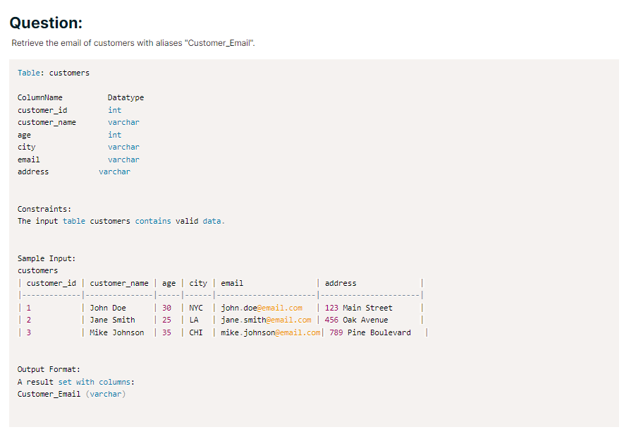Click the table name customers
Viewport: 624px width, 432px height.
pos(68,72)
